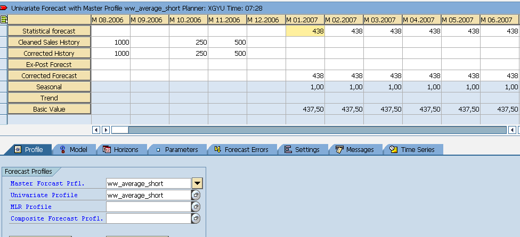The height and width of the screenshot is (237, 520).
Task: Click the table settings icon at grid corner
Action: click(x=4, y=20)
